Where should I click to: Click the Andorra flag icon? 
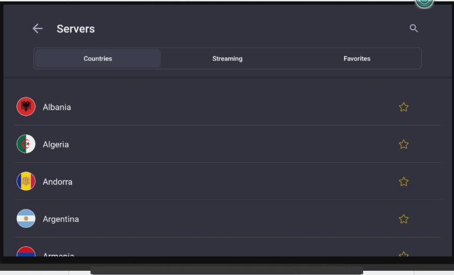26,181
